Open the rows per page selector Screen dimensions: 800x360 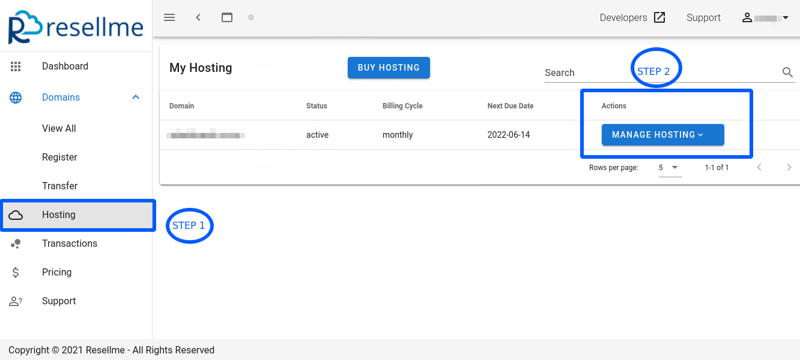(670, 168)
